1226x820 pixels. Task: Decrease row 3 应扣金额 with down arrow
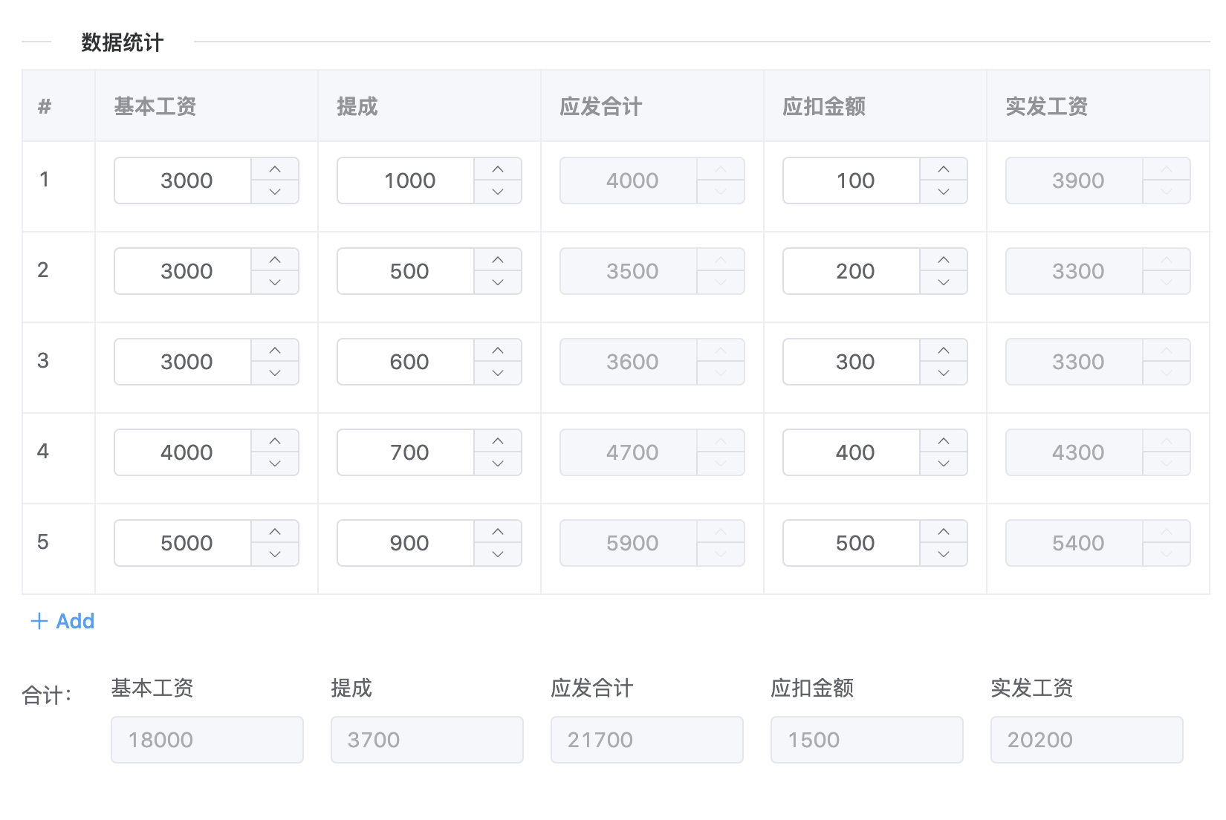click(944, 373)
